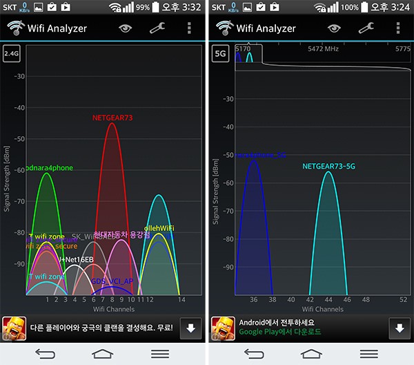Tap the Menu navigation button on right phone

[369, 354]
